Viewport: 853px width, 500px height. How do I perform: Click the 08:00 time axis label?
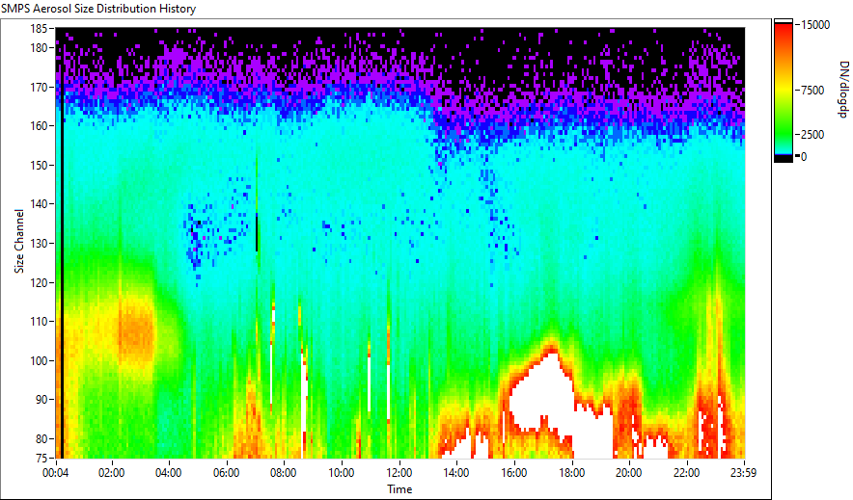click(284, 473)
